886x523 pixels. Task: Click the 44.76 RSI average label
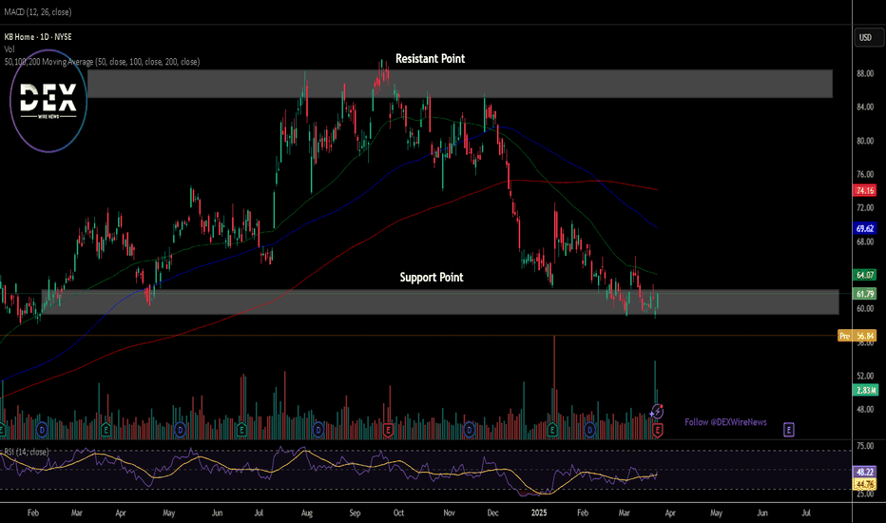[x=864, y=484]
